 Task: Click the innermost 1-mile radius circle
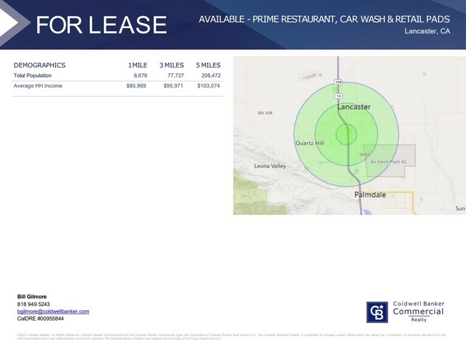pos(346,134)
